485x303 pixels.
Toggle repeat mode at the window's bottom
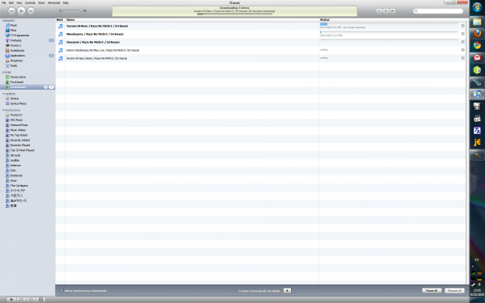[31, 299]
